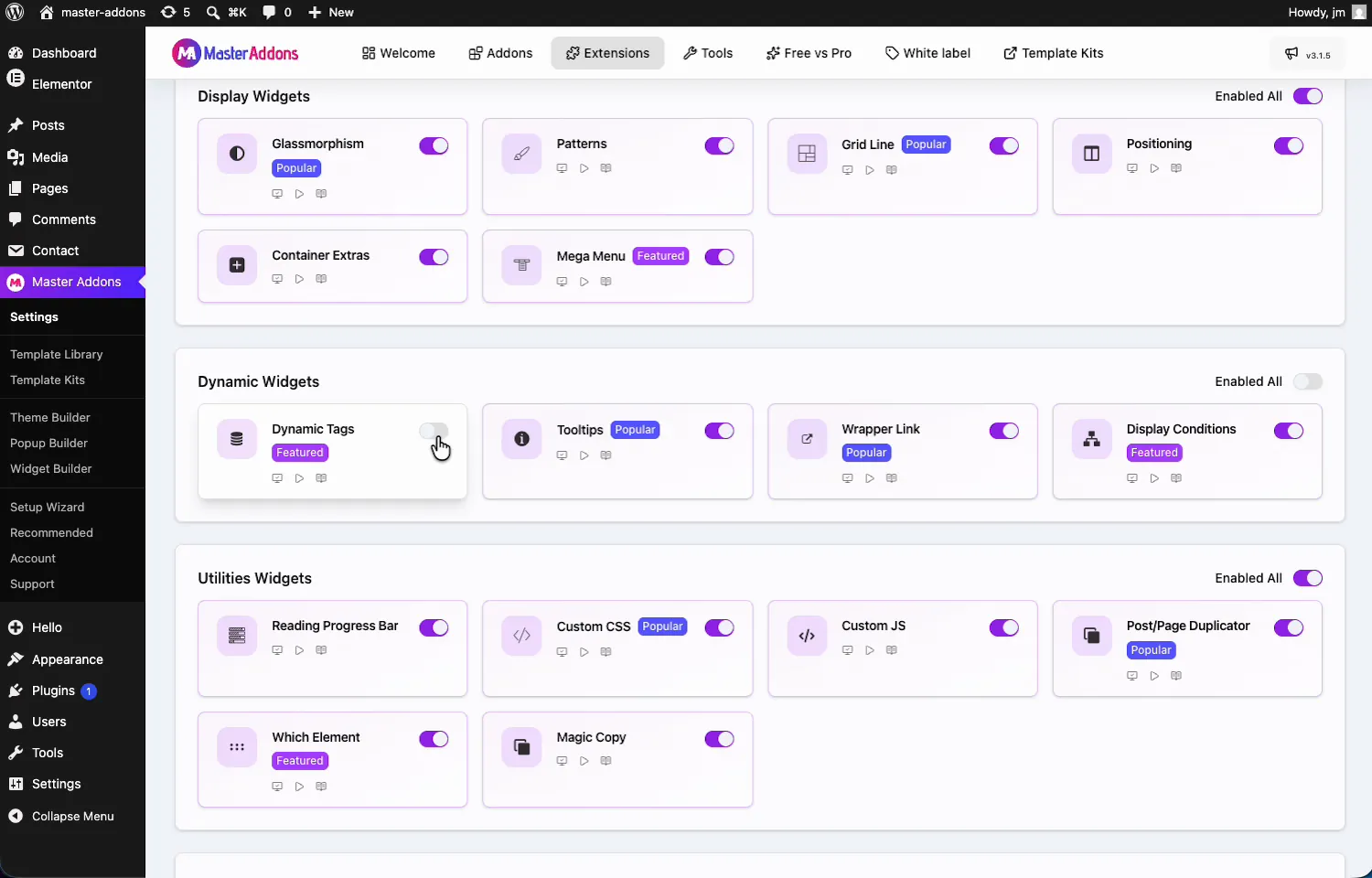
Task: Click the Post/Page Duplicator icon
Action: [1091, 636]
